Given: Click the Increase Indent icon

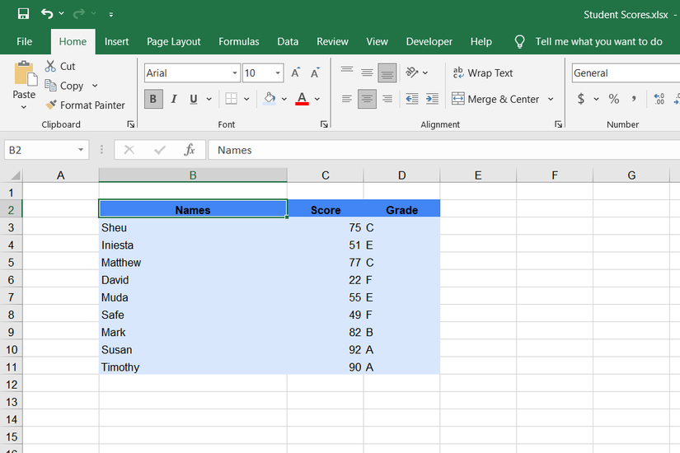Looking at the screenshot, I should pos(433,99).
